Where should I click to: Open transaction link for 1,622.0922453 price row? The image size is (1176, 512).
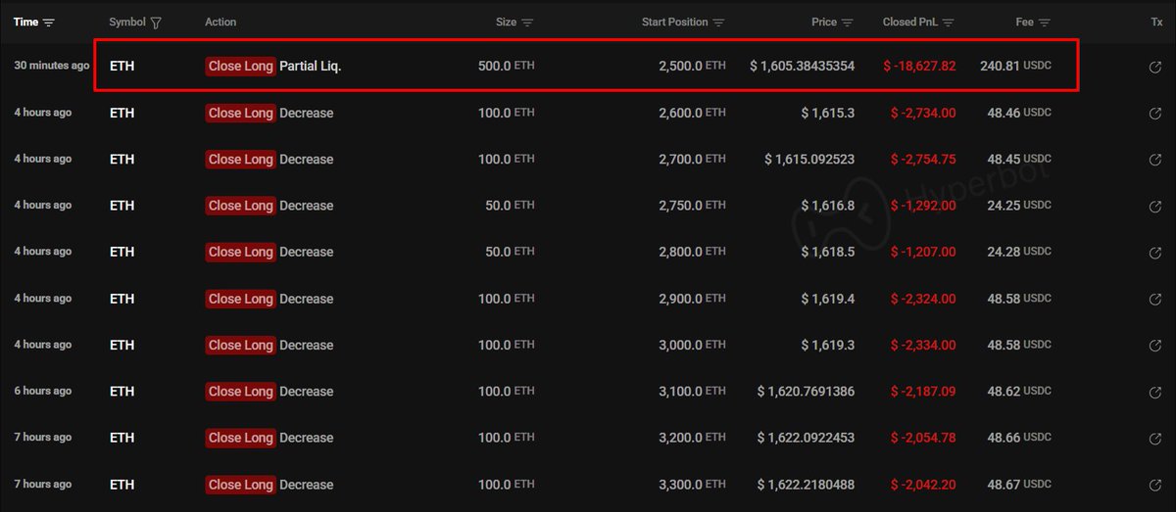1155,438
